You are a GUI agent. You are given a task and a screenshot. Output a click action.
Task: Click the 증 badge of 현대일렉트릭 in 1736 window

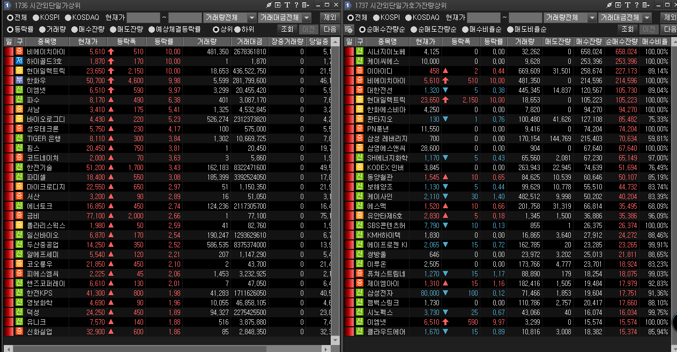(x=19, y=71)
